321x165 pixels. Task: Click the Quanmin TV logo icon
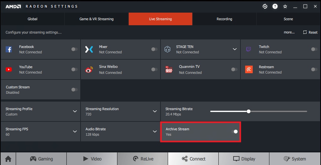pyautogui.click(x=169, y=69)
